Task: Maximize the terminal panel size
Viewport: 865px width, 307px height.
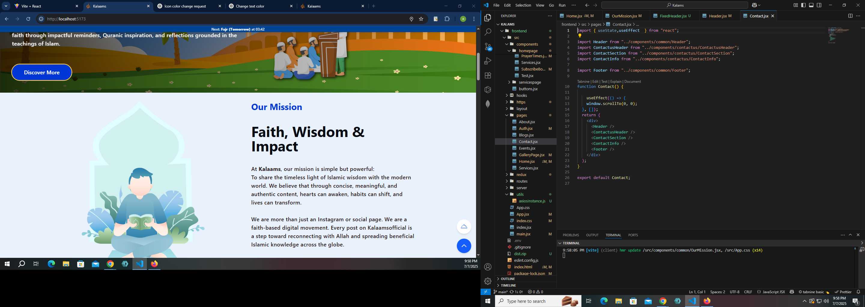Action: 850,235
